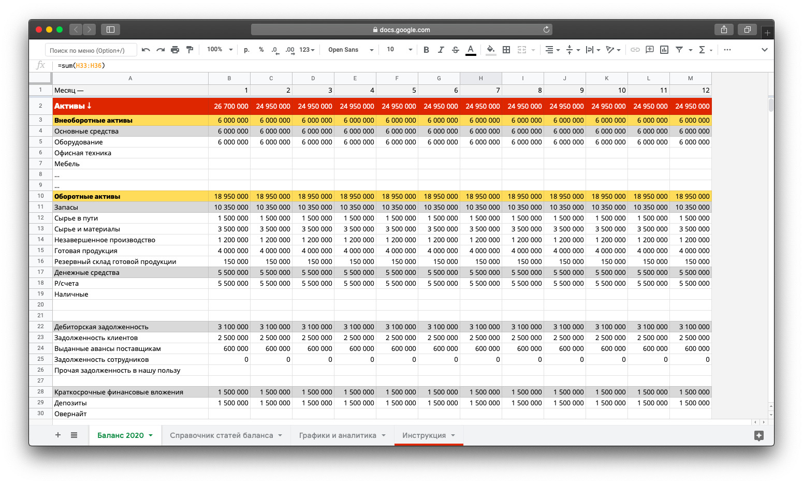Image resolution: width=803 pixels, height=484 pixels.
Task: Toggle strikethrough formatting
Action: (456, 50)
